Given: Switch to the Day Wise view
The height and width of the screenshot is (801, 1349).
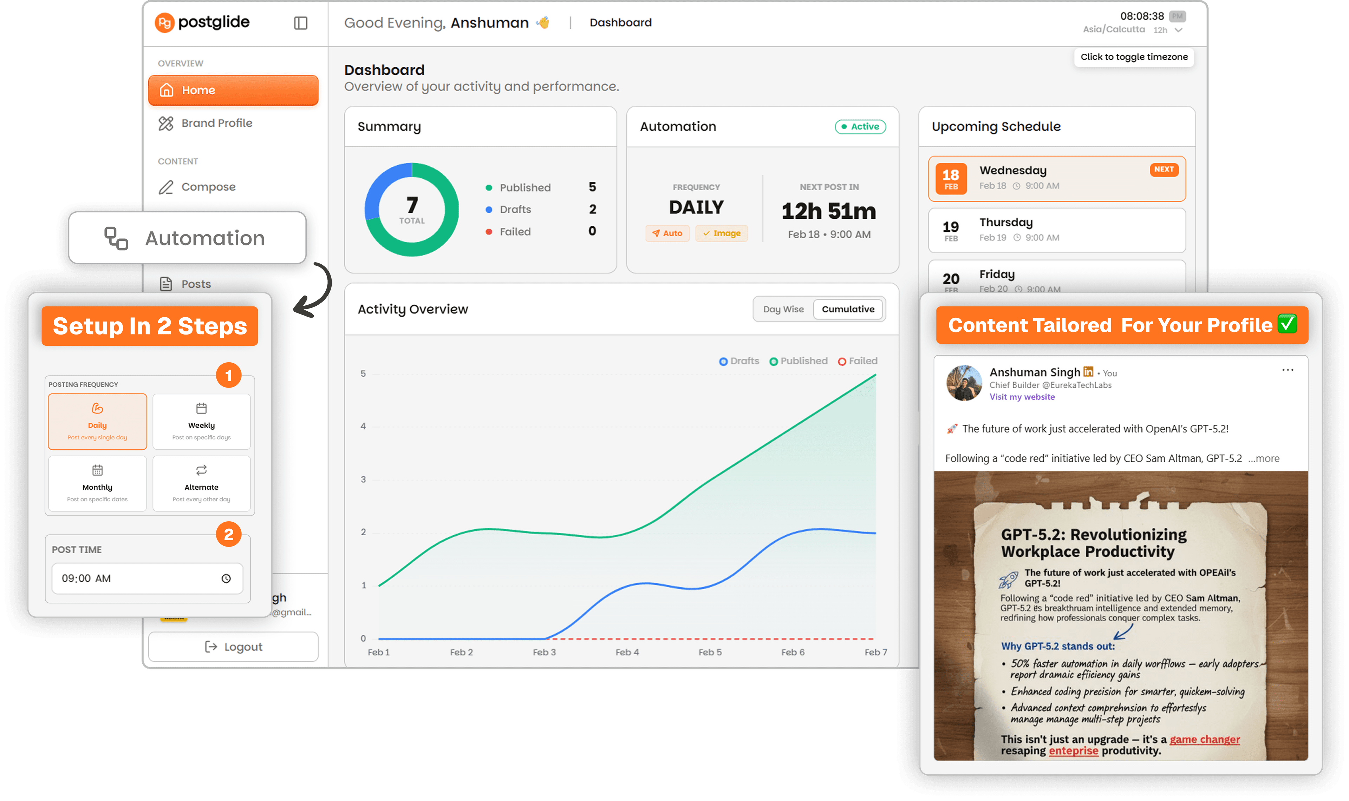Looking at the screenshot, I should tap(783, 309).
